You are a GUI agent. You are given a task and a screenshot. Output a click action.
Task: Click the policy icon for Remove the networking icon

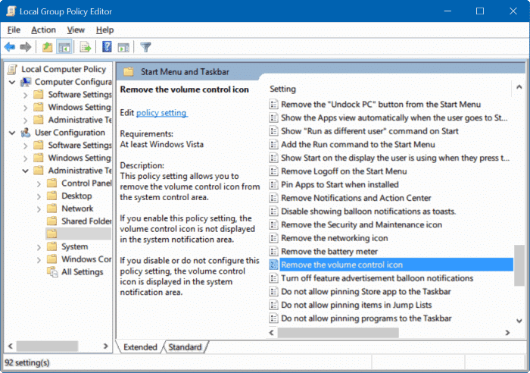[x=273, y=238]
